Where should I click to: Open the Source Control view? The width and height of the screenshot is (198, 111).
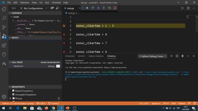(x=4, y=27)
